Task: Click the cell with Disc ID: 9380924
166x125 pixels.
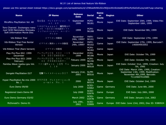Action: 140,103
